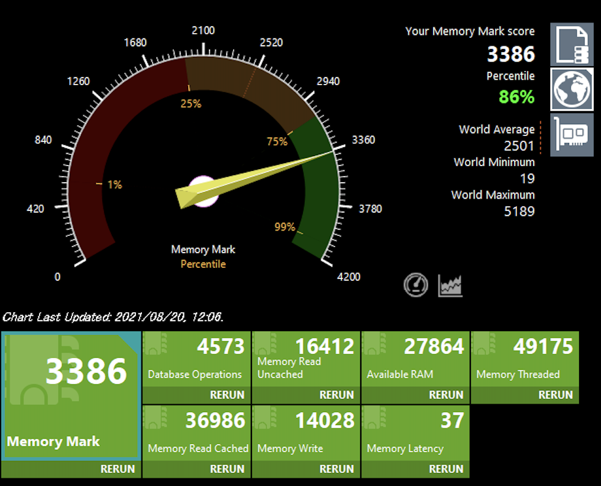Switch to the speedometer gauge view icon

point(416,285)
